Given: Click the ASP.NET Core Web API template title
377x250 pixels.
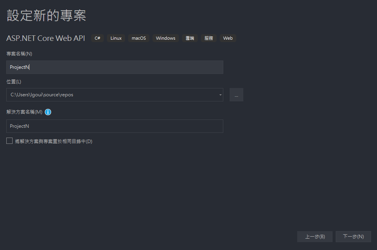Looking at the screenshot, I should [x=46, y=38].
